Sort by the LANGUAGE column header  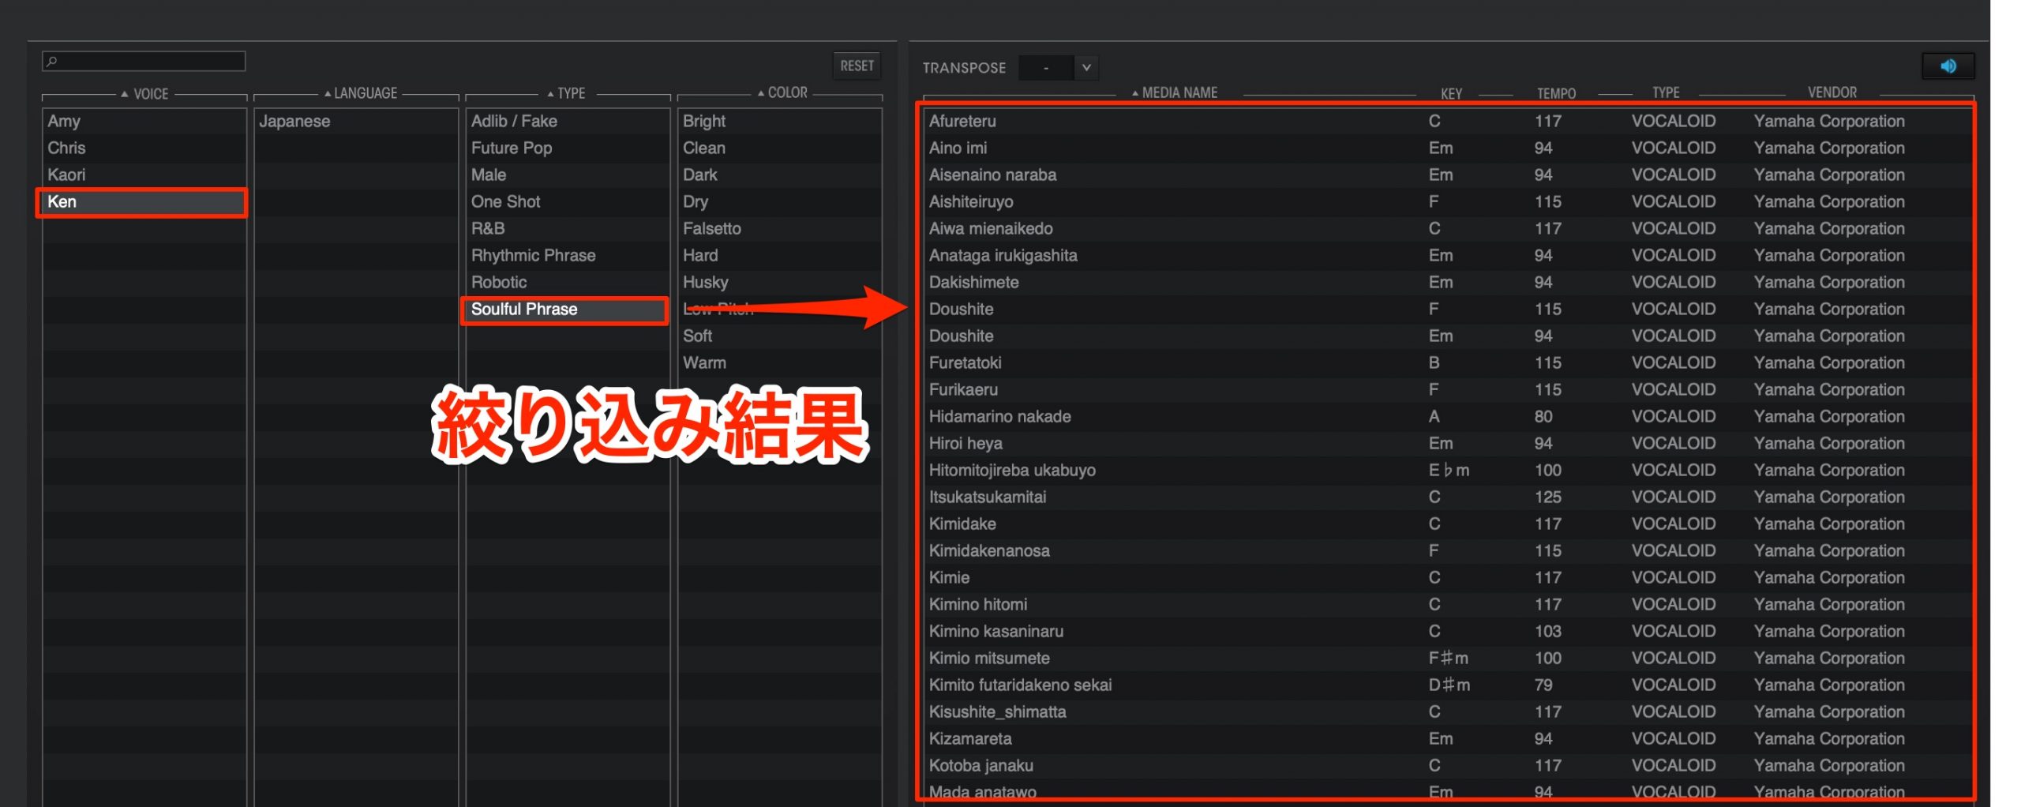click(x=360, y=93)
